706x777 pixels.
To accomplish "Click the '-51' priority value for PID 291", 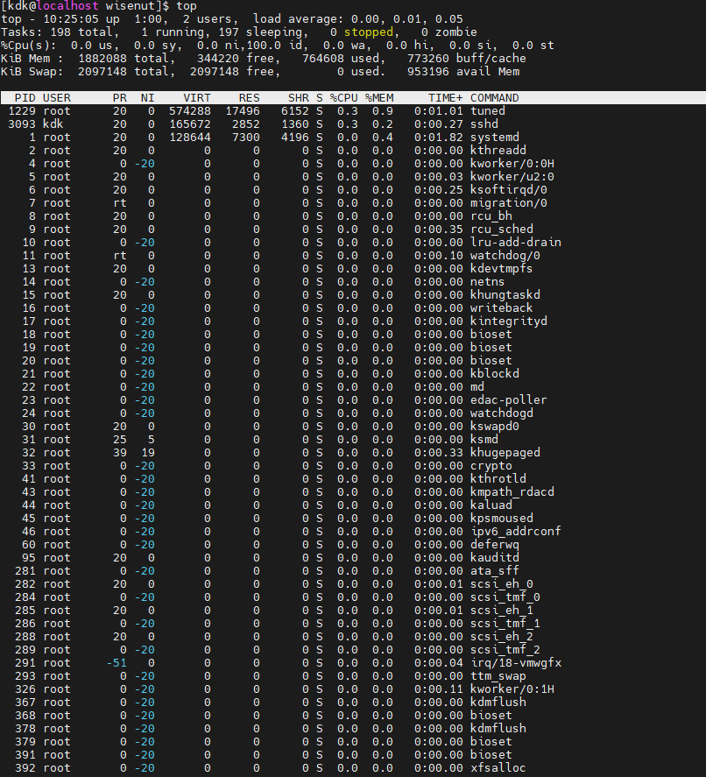I will [116, 662].
